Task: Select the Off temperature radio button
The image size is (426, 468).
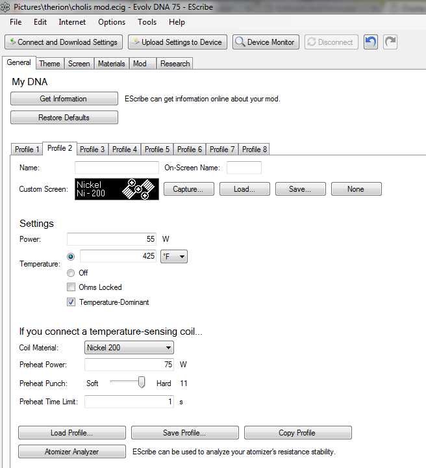Action: point(71,273)
